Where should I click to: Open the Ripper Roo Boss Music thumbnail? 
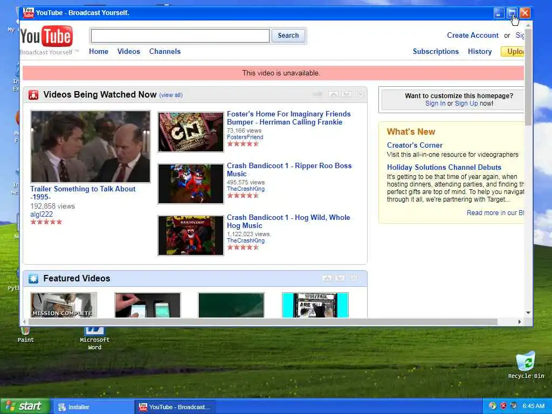tap(191, 184)
